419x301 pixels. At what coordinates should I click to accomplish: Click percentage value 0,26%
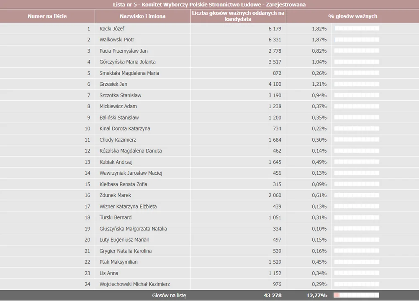click(319, 73)
